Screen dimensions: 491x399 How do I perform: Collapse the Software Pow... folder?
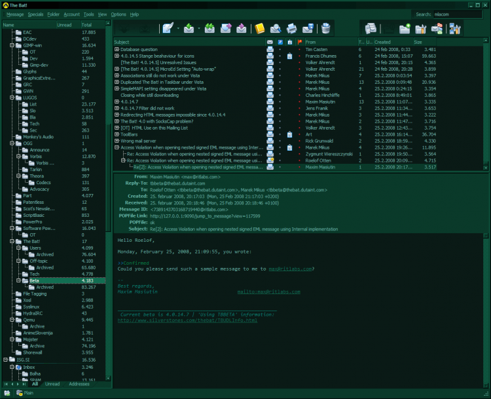click(12, 229)
